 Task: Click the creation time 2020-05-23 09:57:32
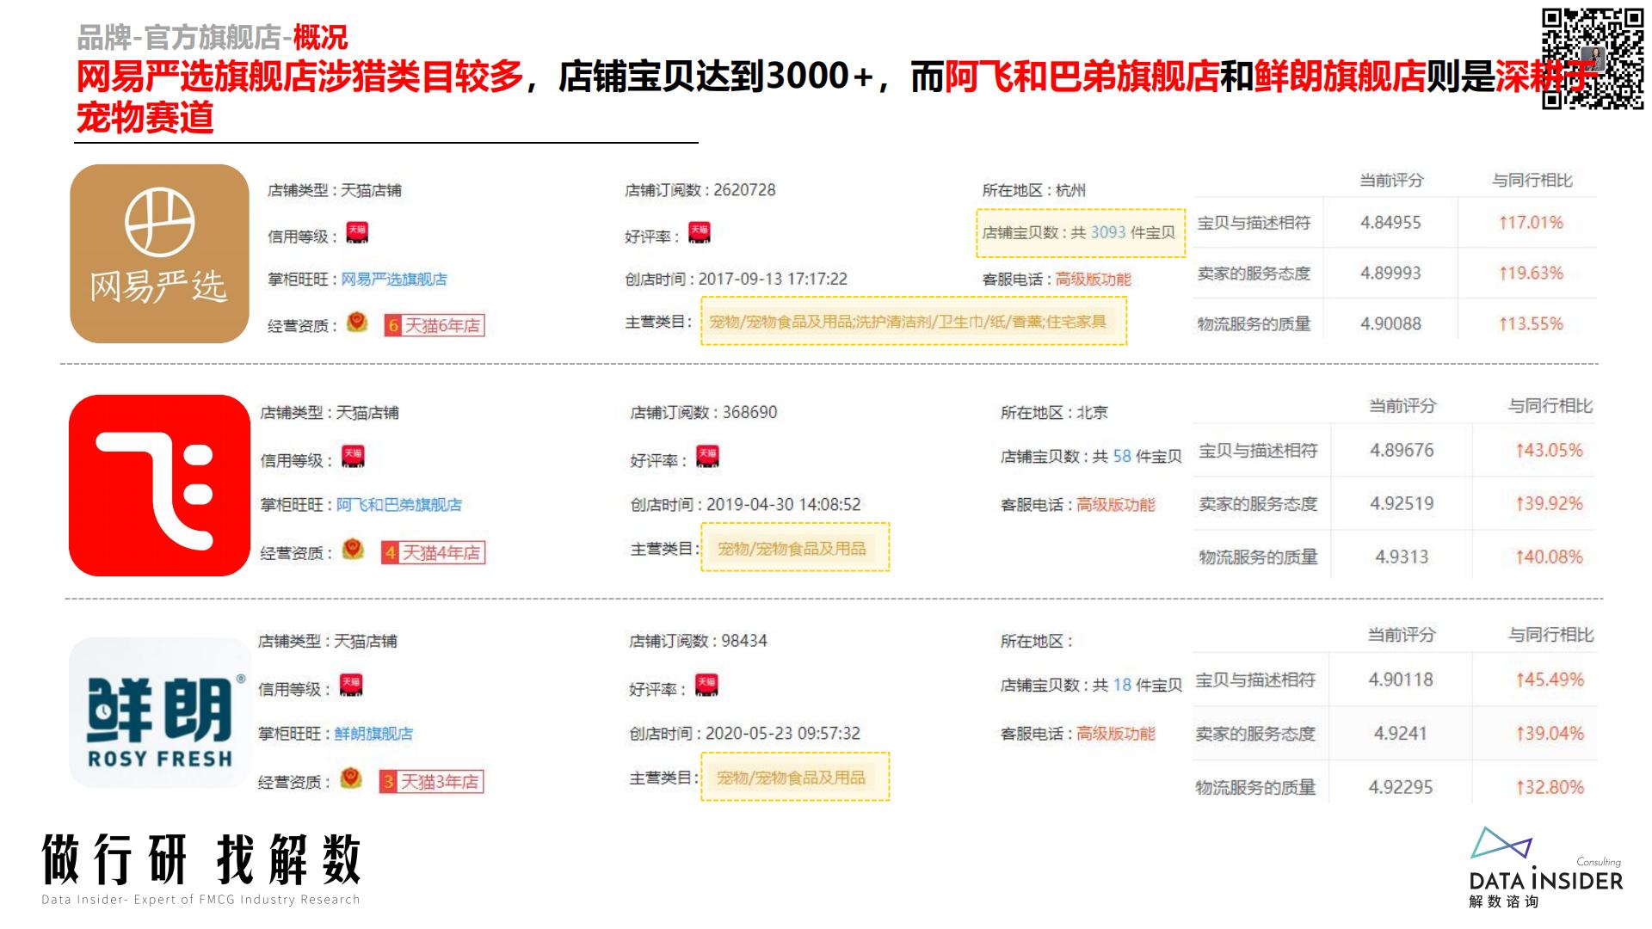tap(783, 733)
